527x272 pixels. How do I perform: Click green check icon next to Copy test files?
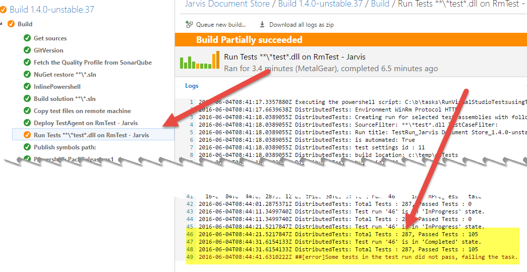tap(27, 111)
